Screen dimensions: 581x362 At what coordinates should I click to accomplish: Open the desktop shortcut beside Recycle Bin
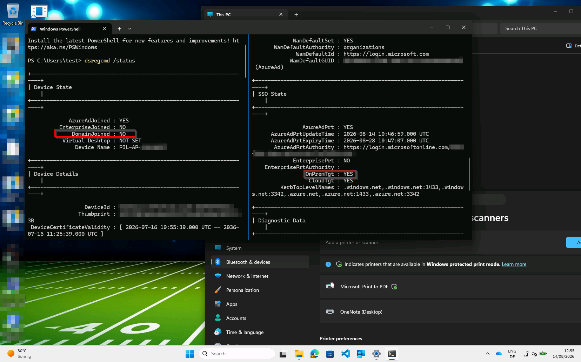(x=39, y=11)
